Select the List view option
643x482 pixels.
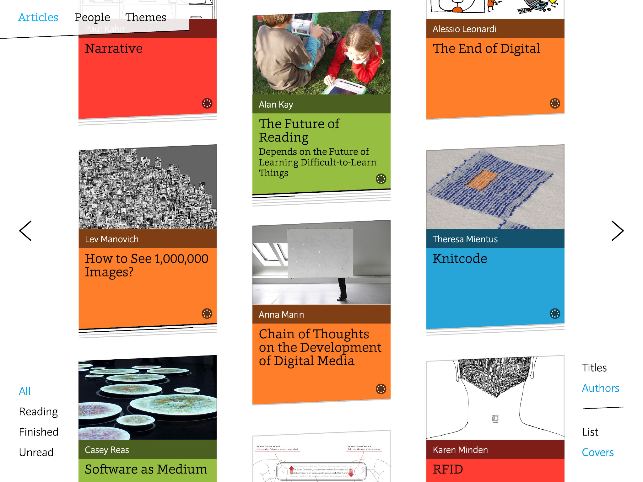[x=589, y=431]
